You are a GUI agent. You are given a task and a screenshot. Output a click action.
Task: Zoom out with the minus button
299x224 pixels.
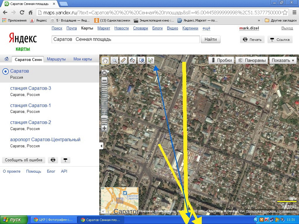tap(104, 80)
